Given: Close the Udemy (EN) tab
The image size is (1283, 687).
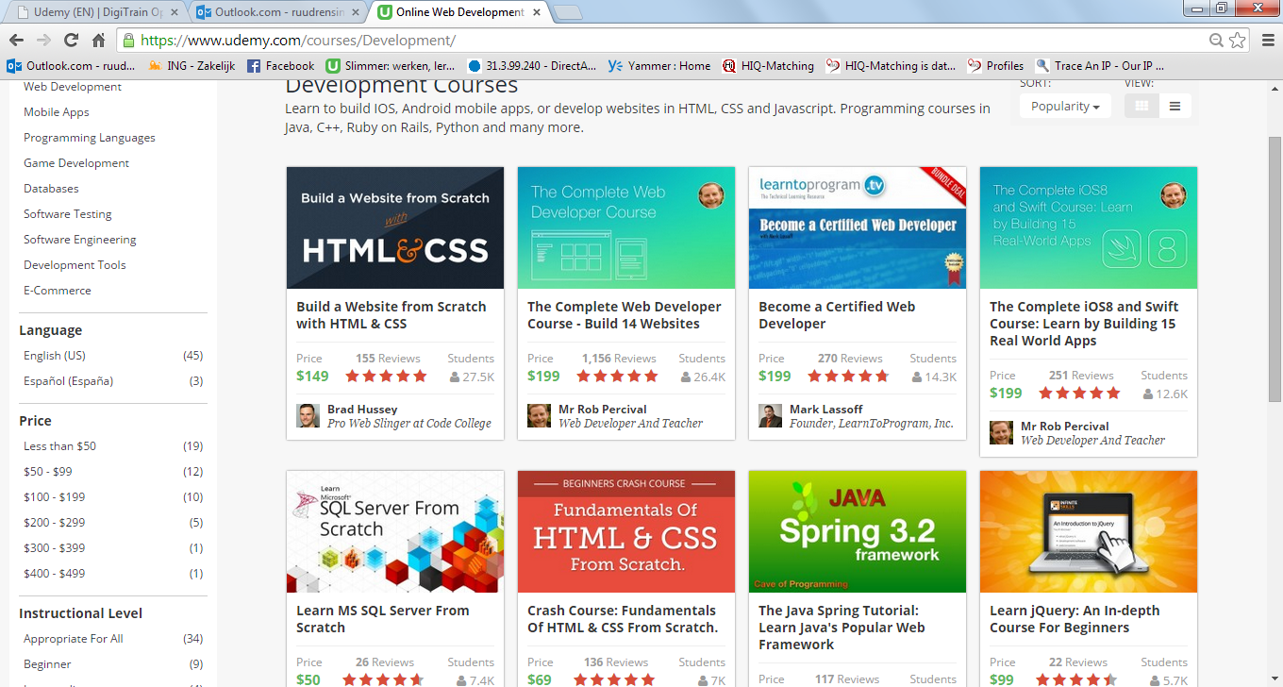Looking at the screenshot, I should click(x=173, y=12).
